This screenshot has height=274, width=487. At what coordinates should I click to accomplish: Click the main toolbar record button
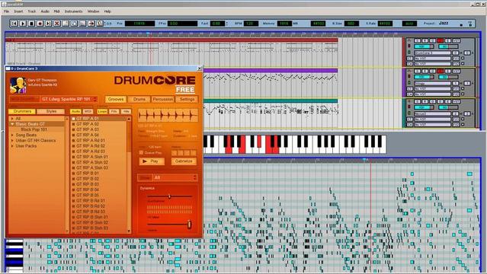click(x=40, y=24)
